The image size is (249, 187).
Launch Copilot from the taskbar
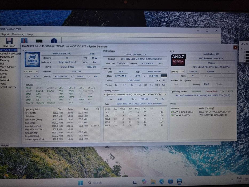[x=144, y=182]
